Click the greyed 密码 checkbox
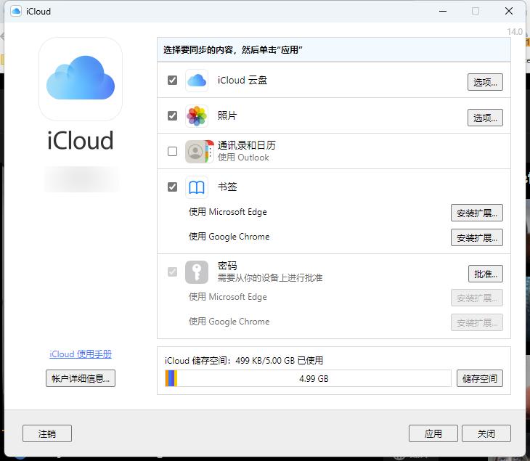The image size is (530, 461). point(172,272)
